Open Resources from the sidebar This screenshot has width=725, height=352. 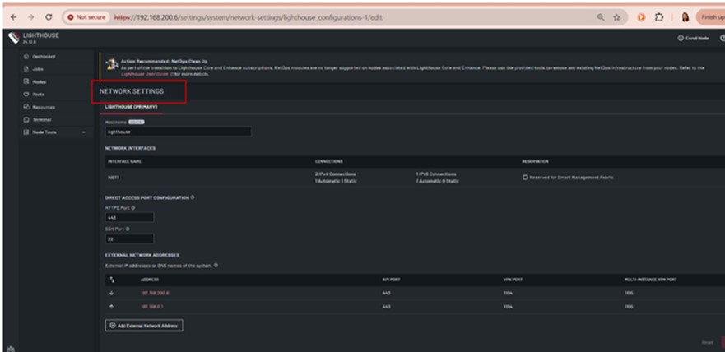tap(44, 107)
